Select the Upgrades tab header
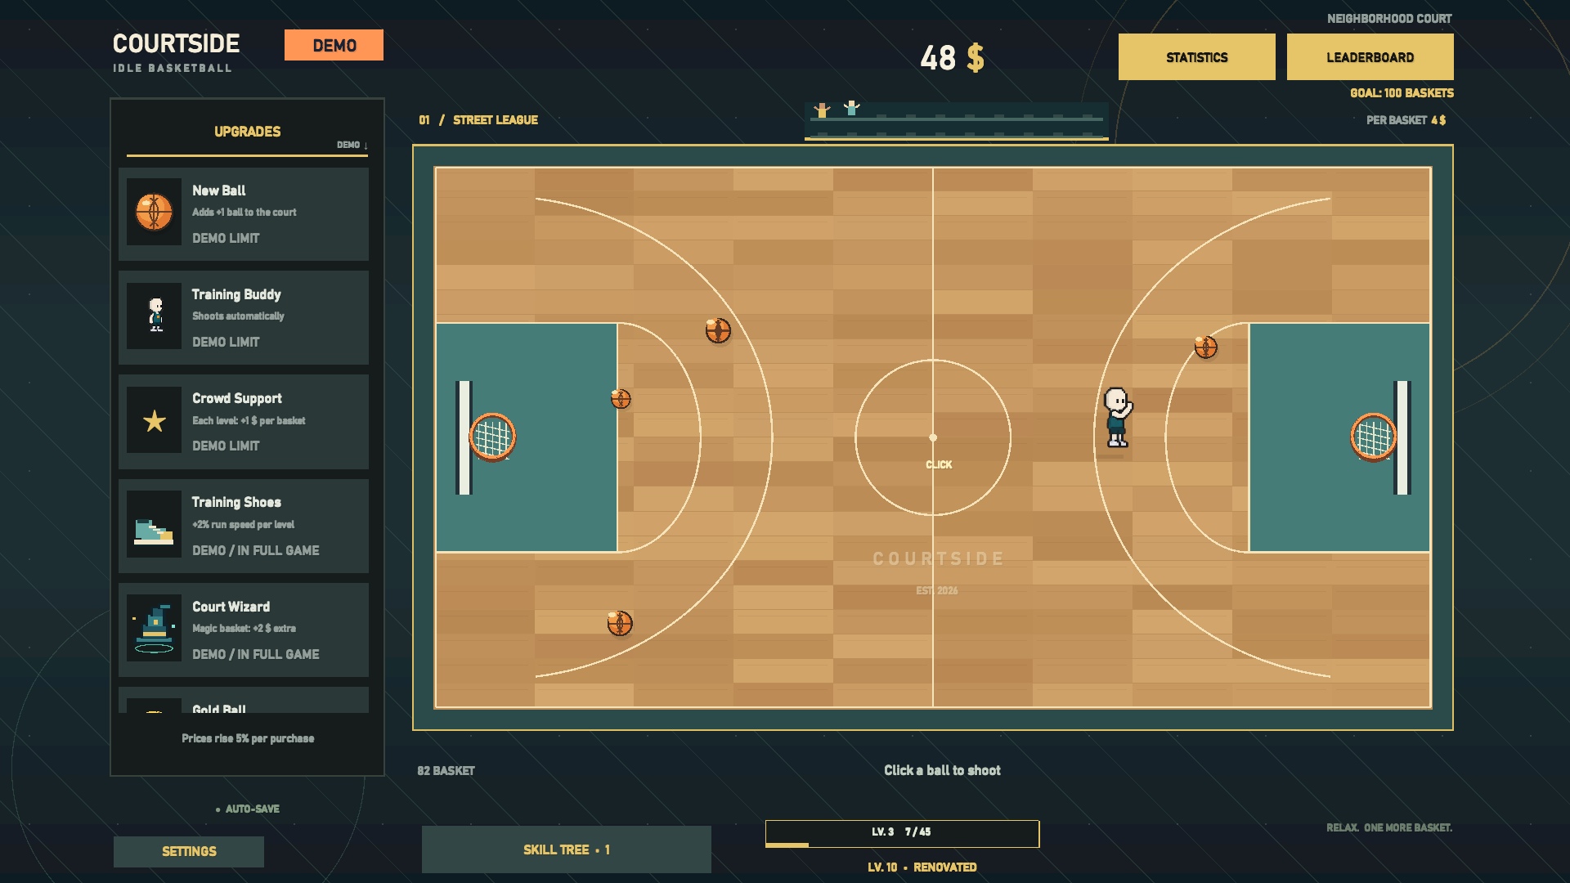This screenshot has height=883, width=1570. [x=247, y=132]
